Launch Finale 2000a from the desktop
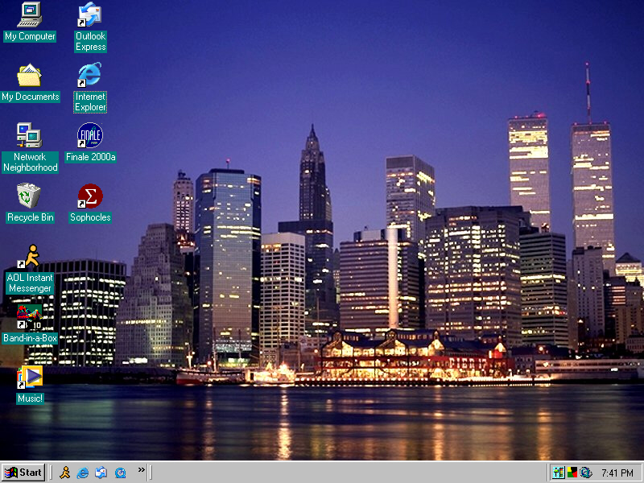The height and width of the screenshot is (483, 644). pos(89,137)
